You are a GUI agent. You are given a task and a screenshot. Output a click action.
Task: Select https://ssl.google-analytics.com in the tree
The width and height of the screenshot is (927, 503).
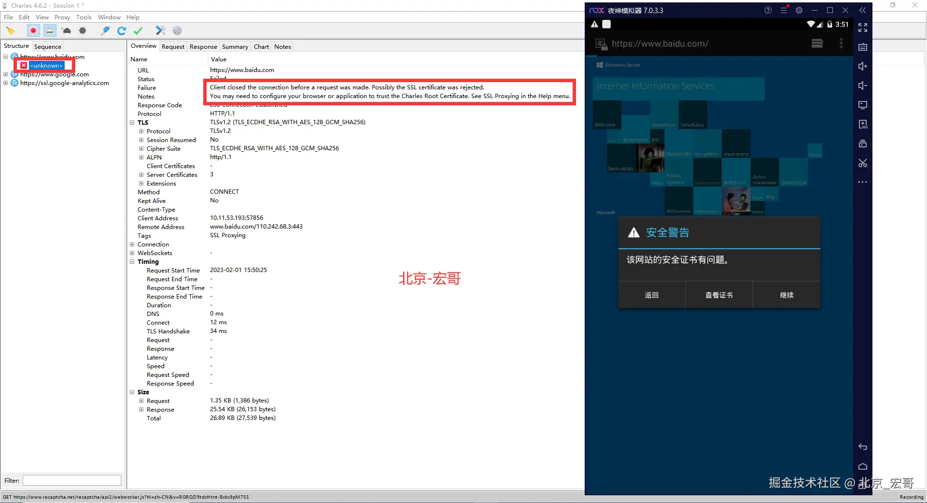(x=65, y=83)
